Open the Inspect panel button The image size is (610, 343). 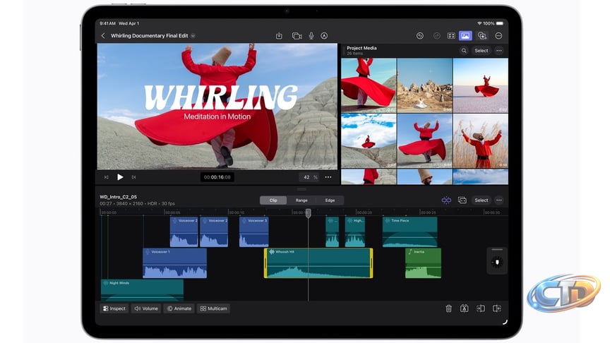pyautogui.click(x=114, y=308)
